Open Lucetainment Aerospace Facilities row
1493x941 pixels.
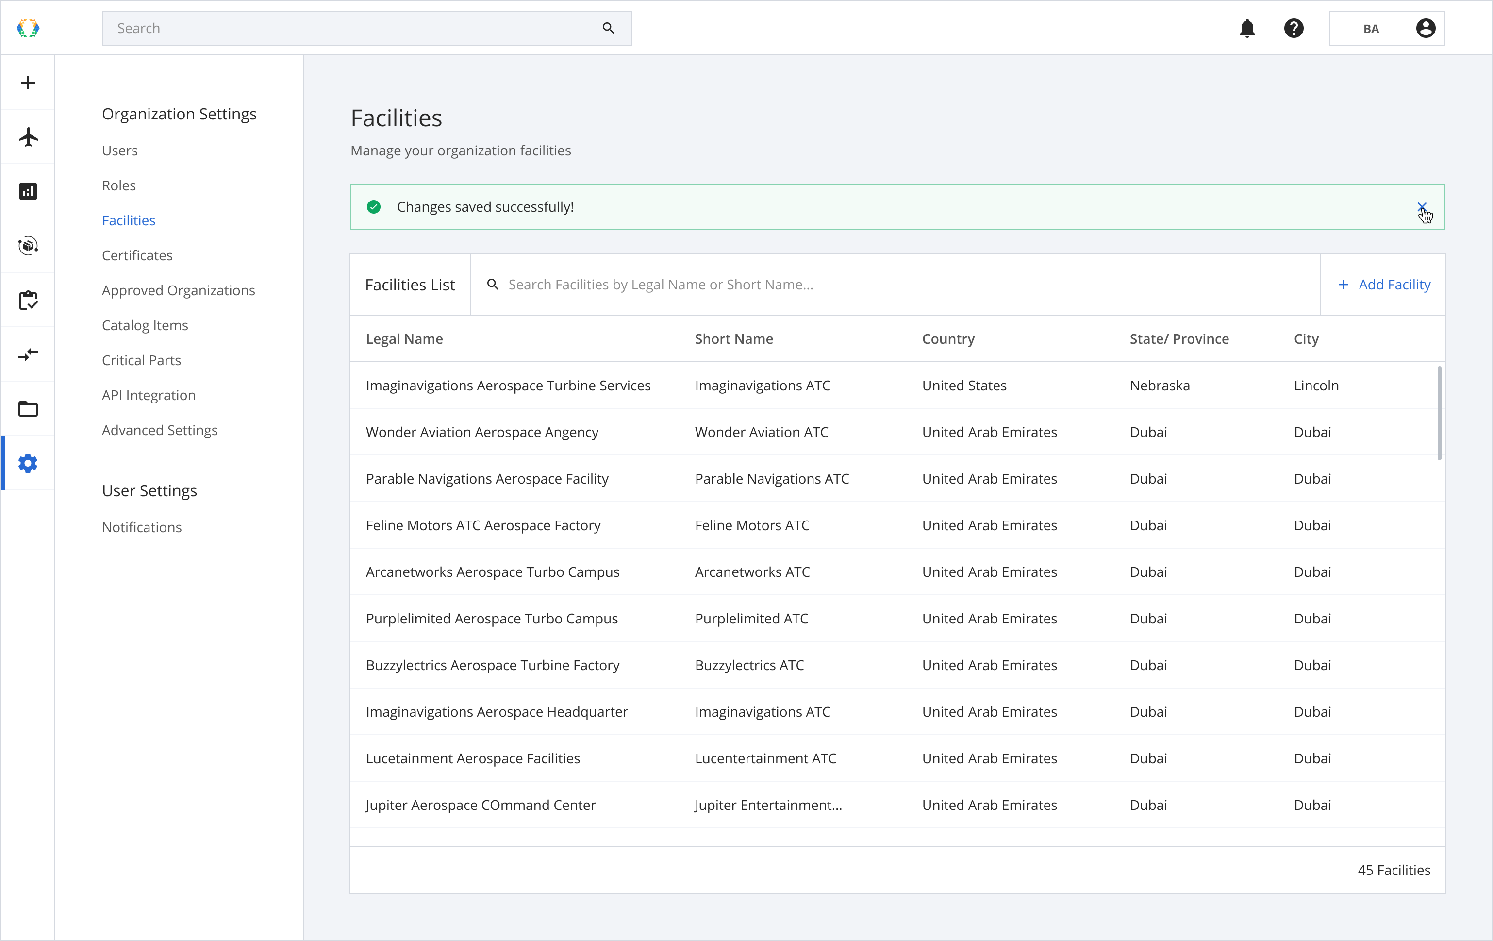click(x=898, y=758)
